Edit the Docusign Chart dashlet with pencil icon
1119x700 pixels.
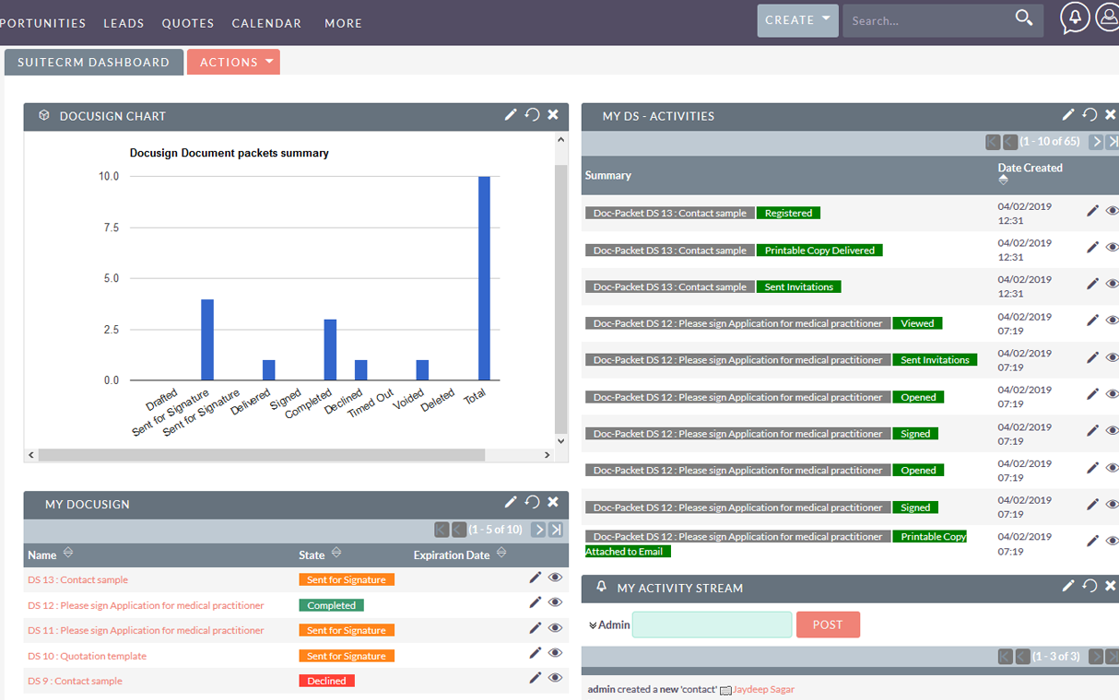[x=511, y=114]
